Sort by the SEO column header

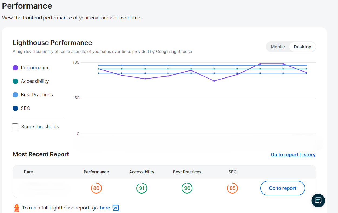pyautogui.click(x=232, y=172)
